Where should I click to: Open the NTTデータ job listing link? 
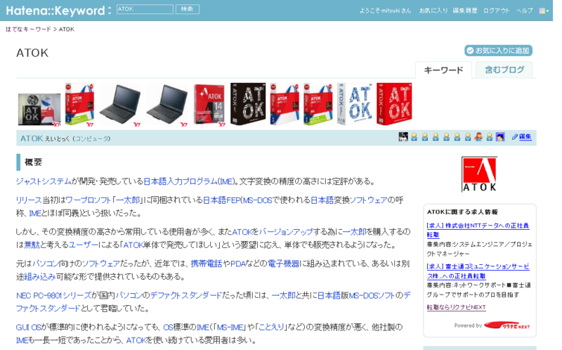[x=478, y=230]
